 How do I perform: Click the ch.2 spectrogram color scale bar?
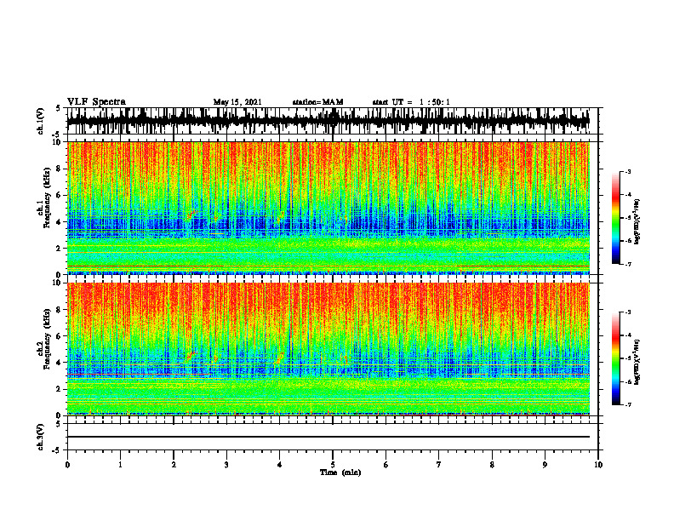pyautogui.click(x=616, y=358)
